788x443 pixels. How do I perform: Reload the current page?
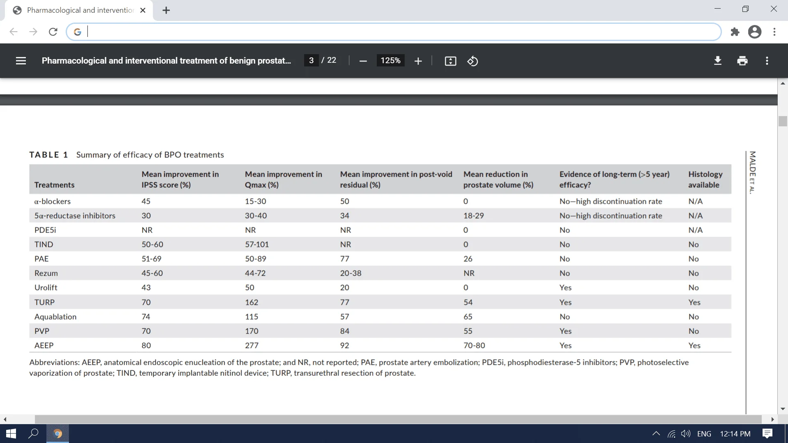click(53, 32)
